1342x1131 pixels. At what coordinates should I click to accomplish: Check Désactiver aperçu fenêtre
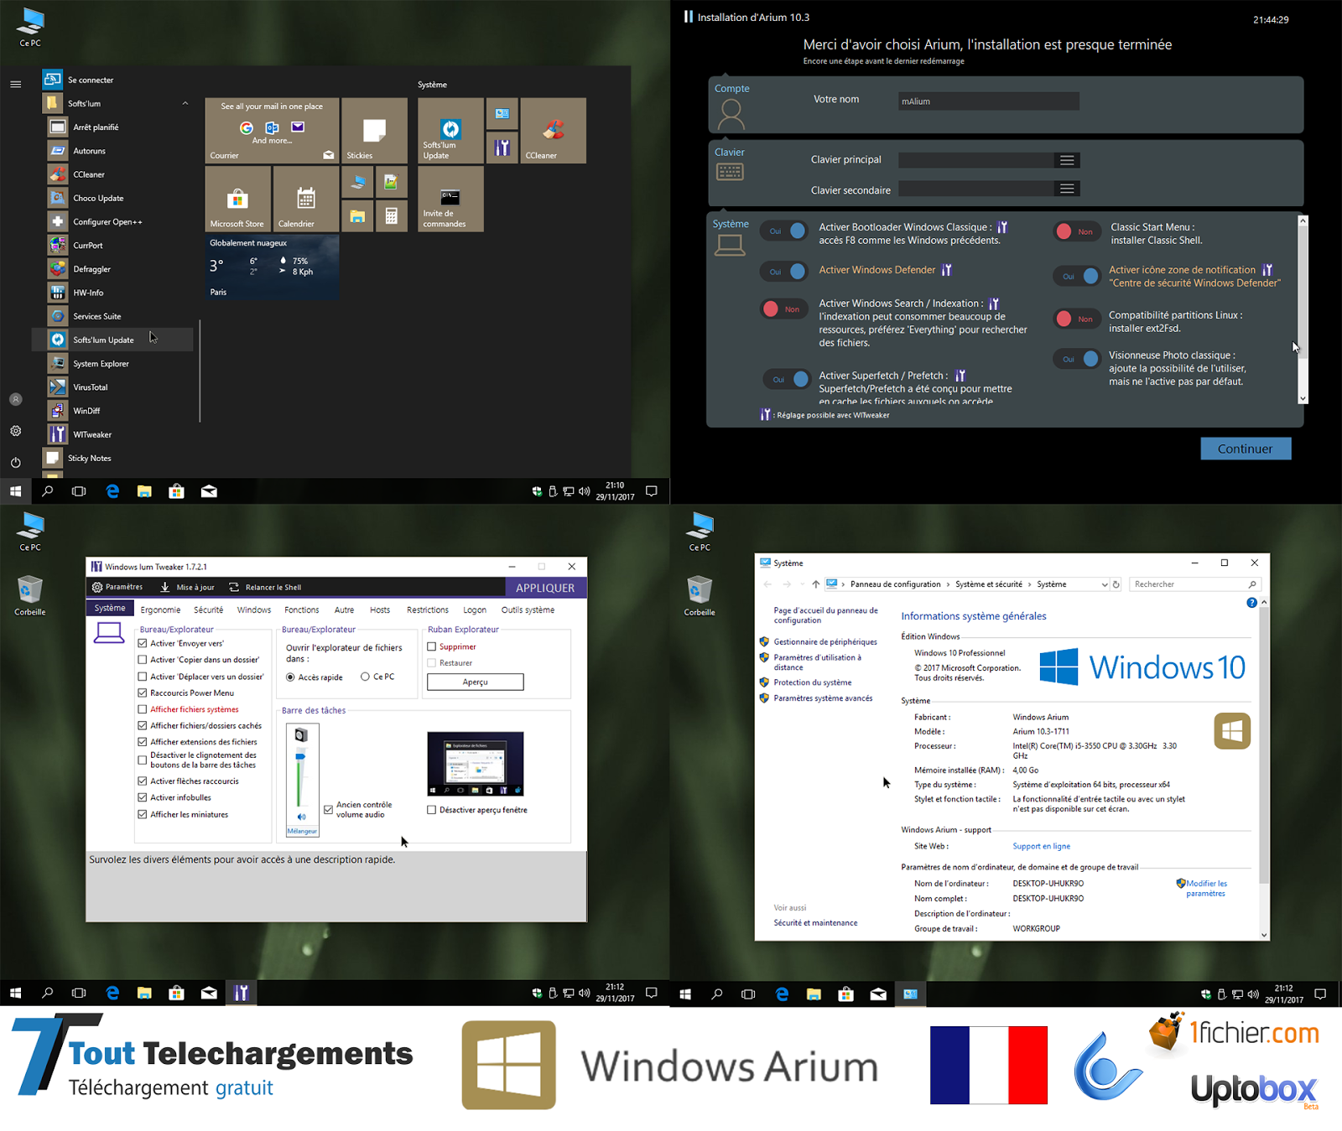click(432, 810)
